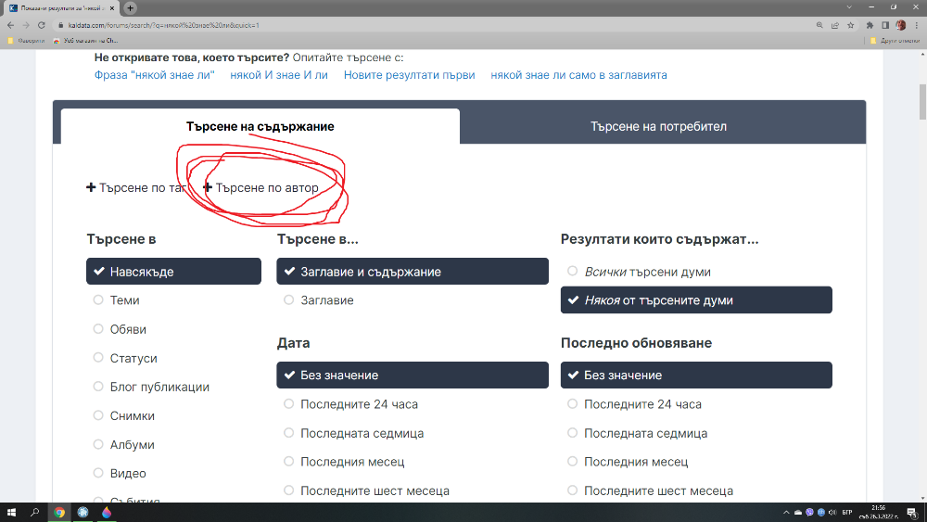This screenshot has width=927, height=522.
Task: Reload the kaldata.com page
Action: click(42, 25)
